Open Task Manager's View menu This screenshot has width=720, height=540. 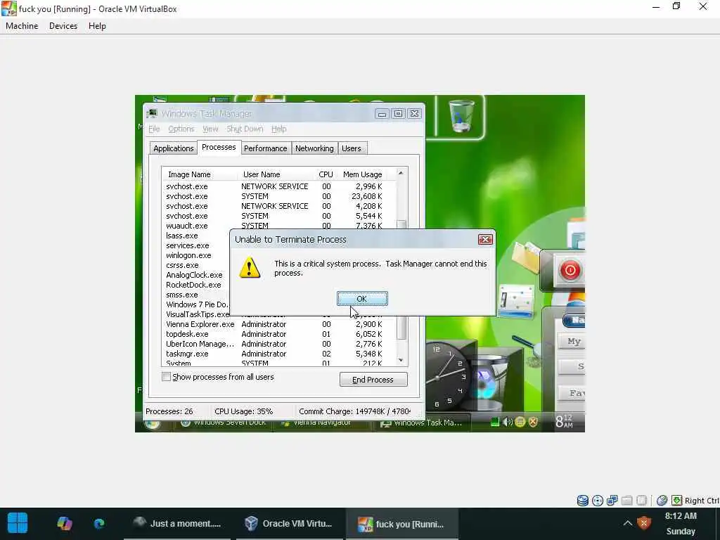point(210,129)
